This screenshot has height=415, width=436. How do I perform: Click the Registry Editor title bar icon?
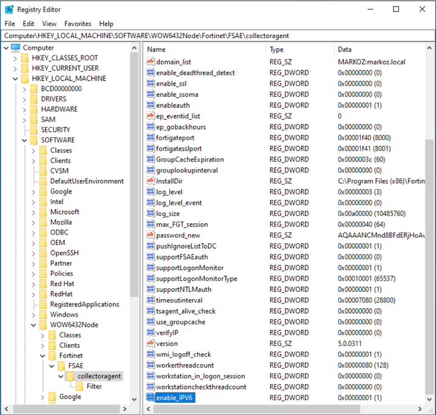(x=9, y=10)
